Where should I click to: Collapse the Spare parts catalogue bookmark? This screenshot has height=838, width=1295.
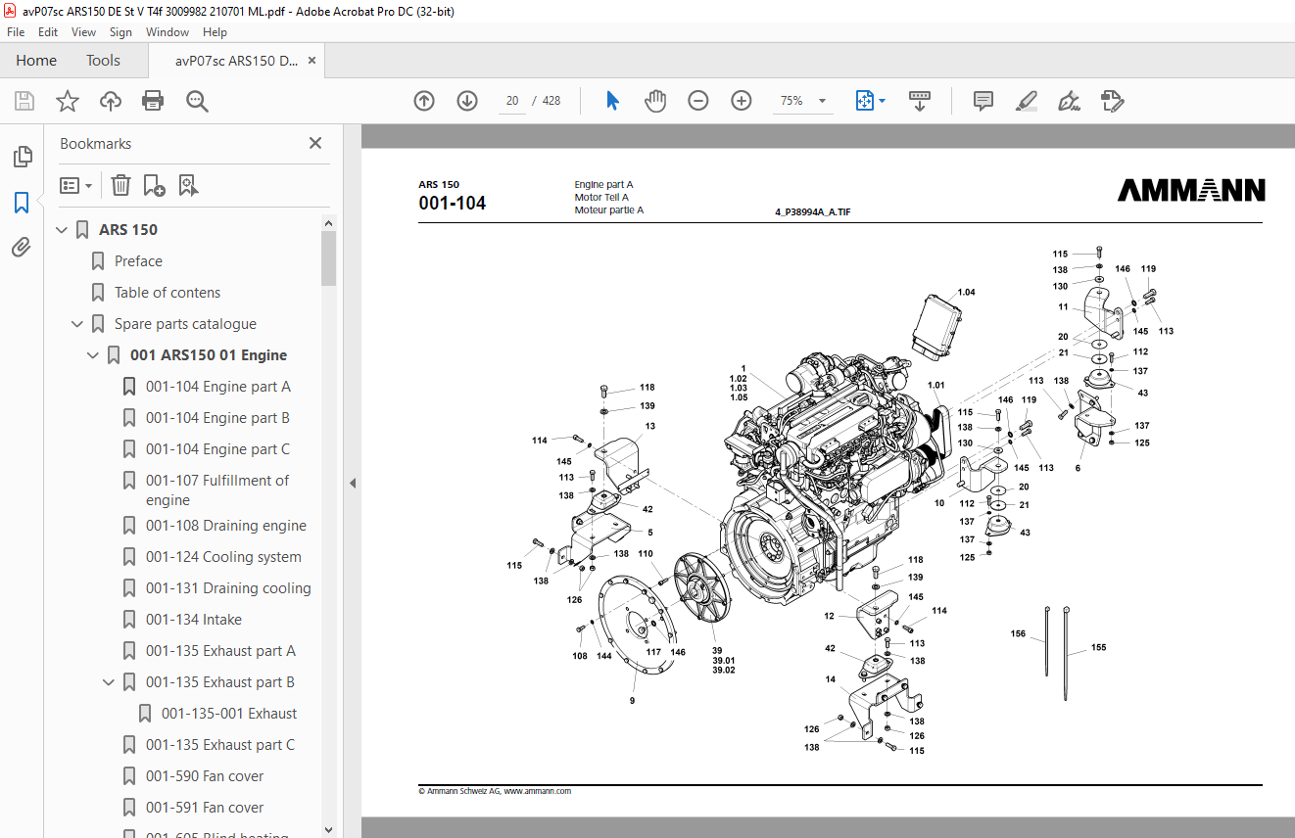pyautogui.click(x=78, y=324)
